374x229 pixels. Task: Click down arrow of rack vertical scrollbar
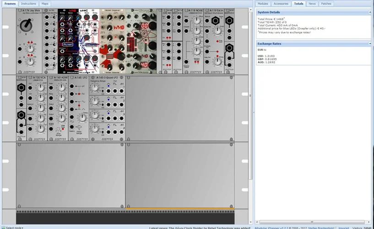click(250, 222)
